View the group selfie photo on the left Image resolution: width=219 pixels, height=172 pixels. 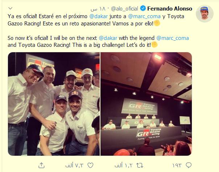point(54,104)
